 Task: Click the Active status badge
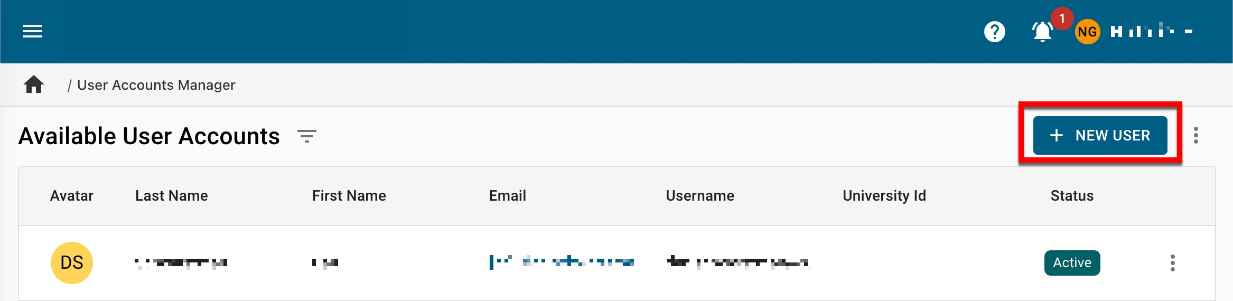1072,263
